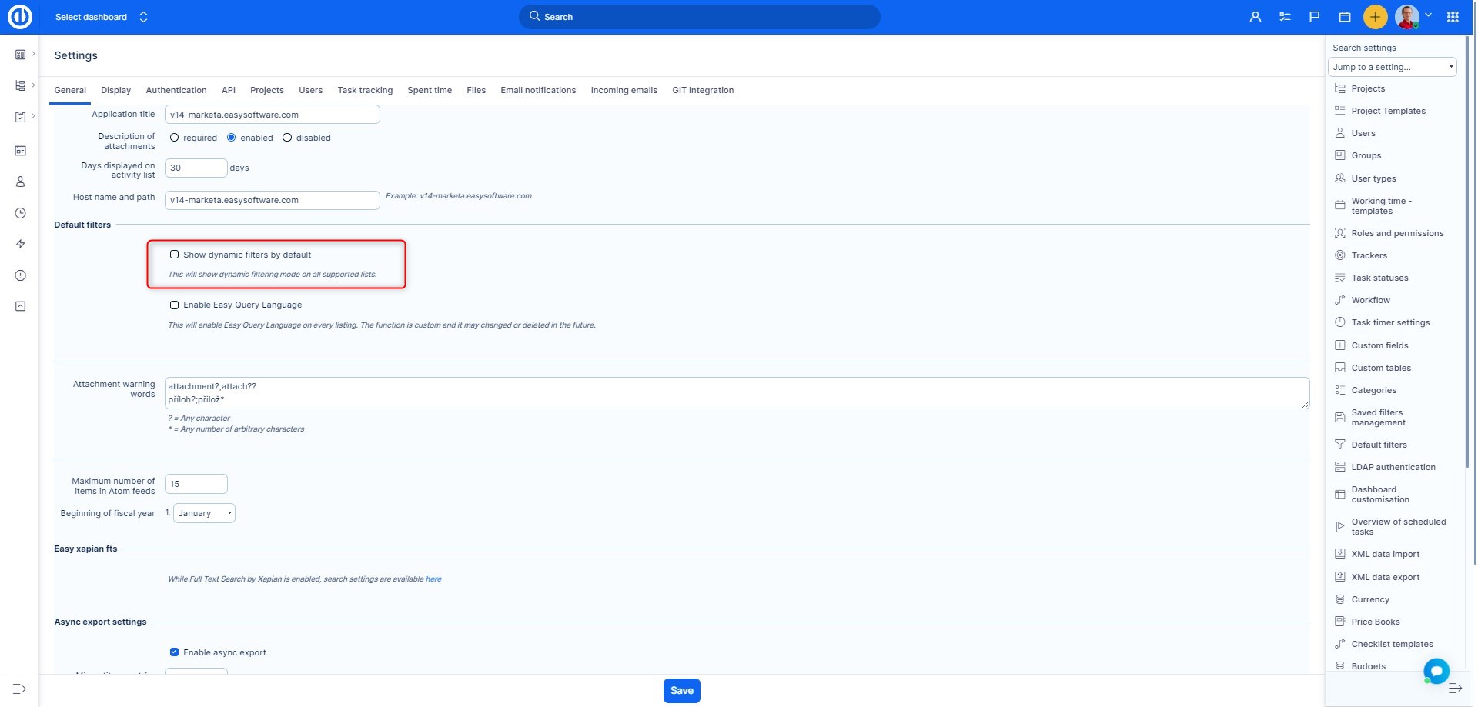Open Roles and permissions in settings list
The height and width of the screenshot is (707, 1478).
1397,233
